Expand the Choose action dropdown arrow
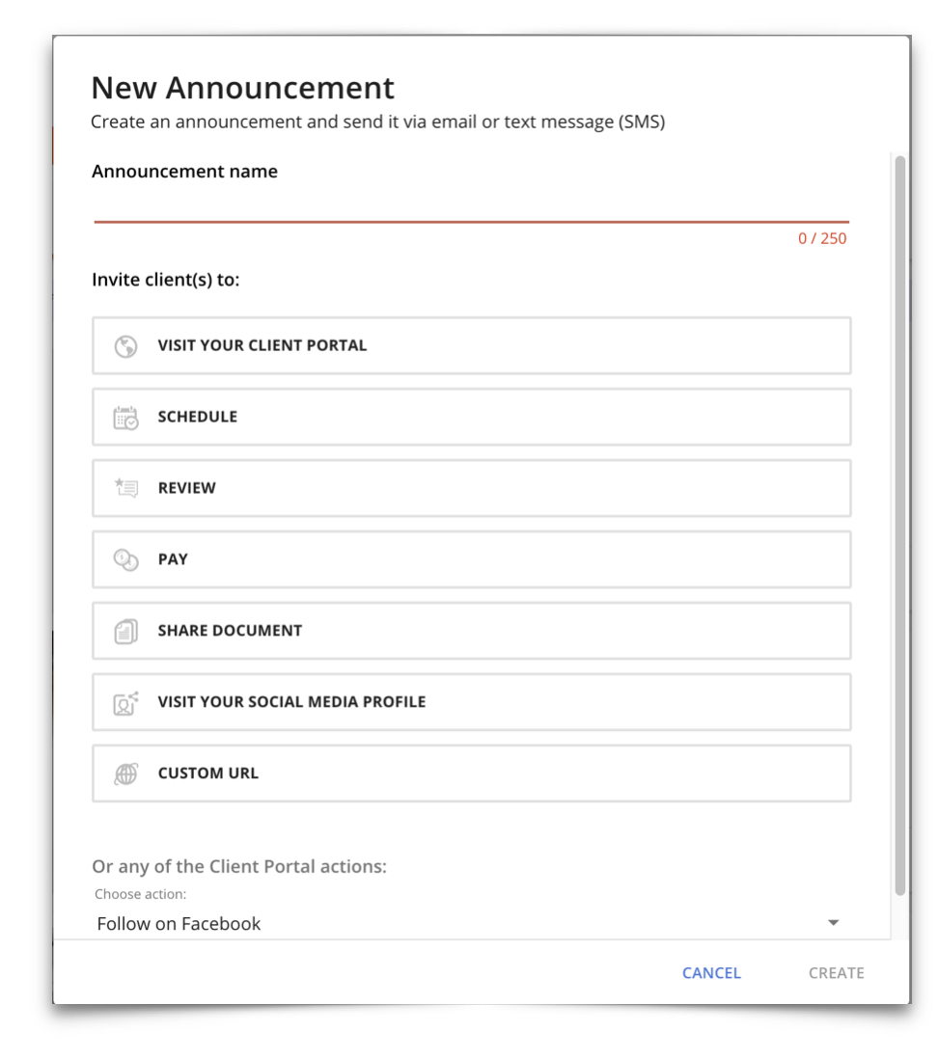 834,923
